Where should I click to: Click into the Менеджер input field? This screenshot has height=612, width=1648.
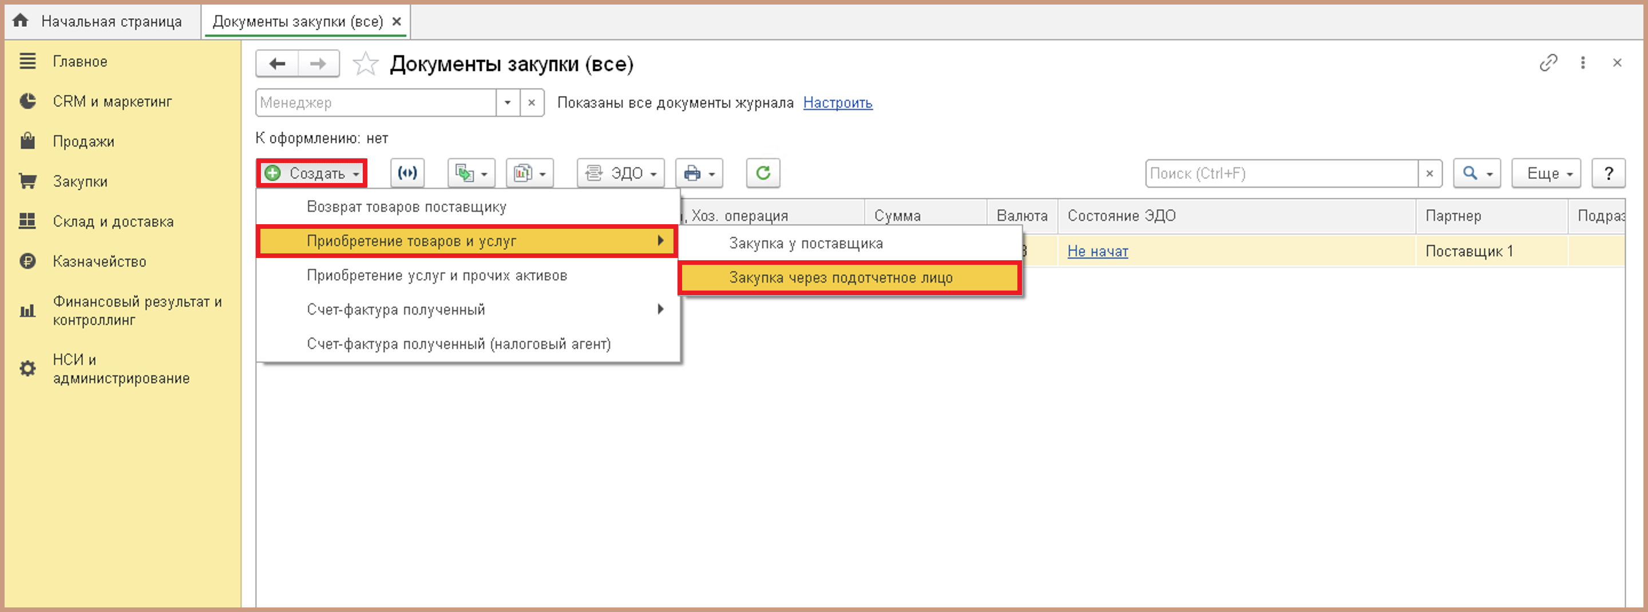coord(376,102)
